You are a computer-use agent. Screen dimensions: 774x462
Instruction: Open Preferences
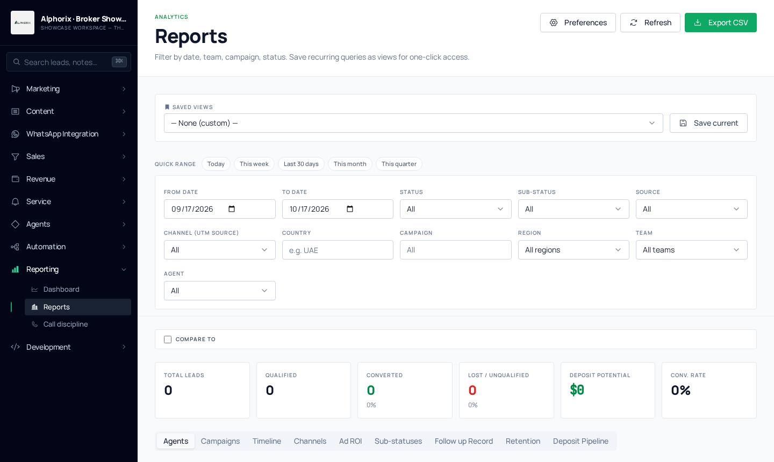(578, 23)
